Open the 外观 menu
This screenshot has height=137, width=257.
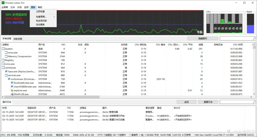19,7
